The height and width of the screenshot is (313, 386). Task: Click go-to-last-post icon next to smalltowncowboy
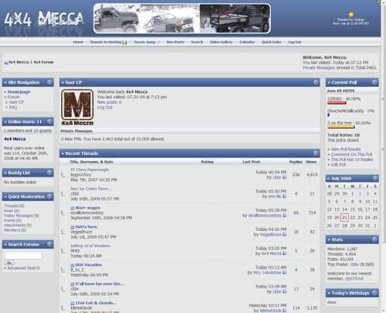284,216
